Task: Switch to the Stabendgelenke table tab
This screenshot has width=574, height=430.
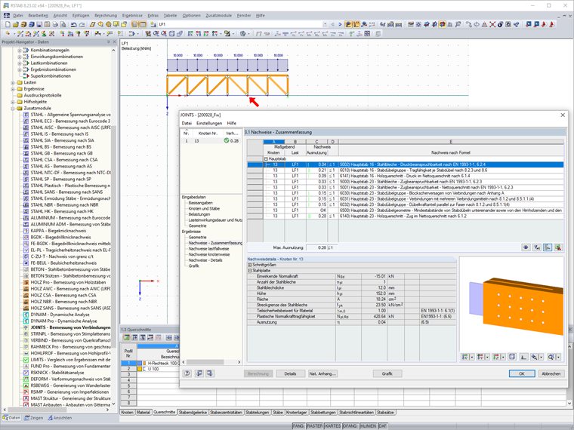Action: coord(192,413)
